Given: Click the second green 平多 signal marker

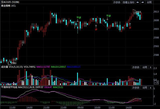Looking at the screenshot, I should (x=108, y=16).
